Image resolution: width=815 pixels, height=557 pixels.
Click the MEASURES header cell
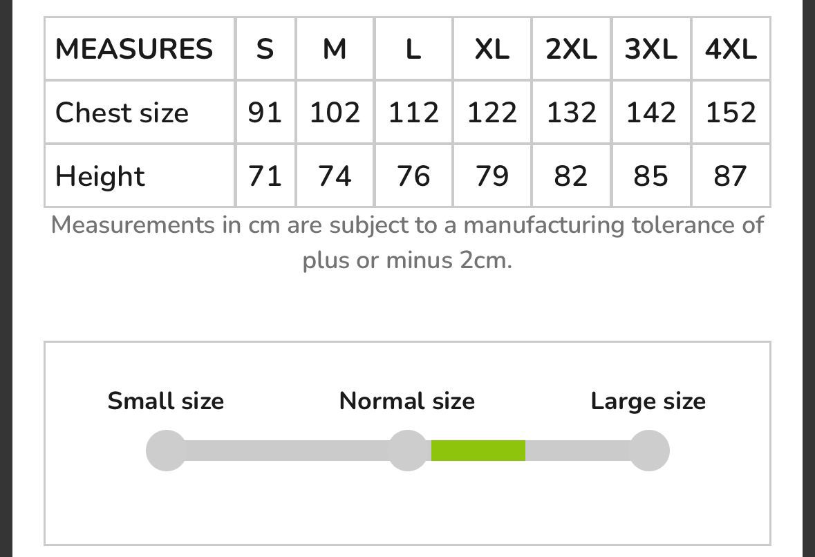point(134,49)
